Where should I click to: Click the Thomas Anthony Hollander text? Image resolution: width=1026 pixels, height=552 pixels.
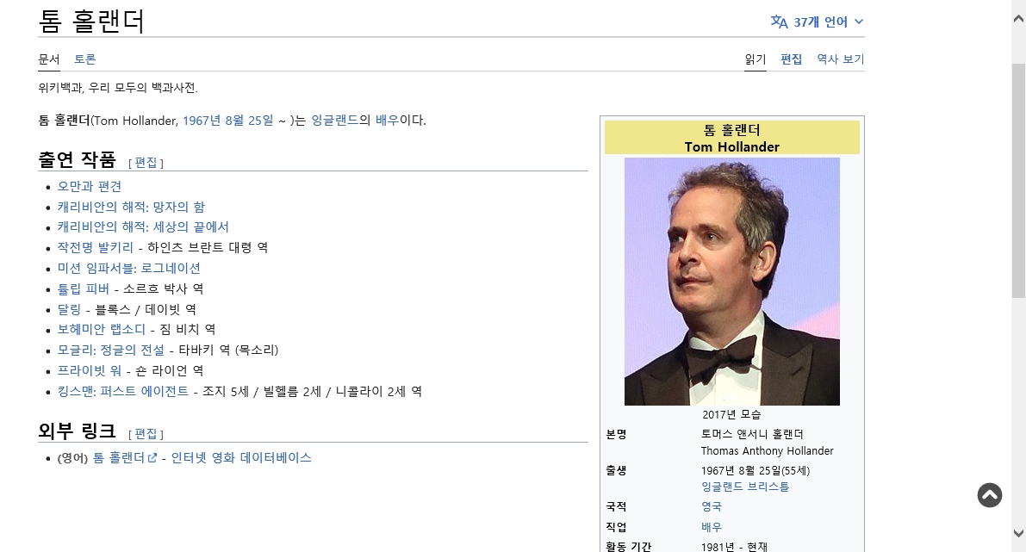tap(767, 450)
